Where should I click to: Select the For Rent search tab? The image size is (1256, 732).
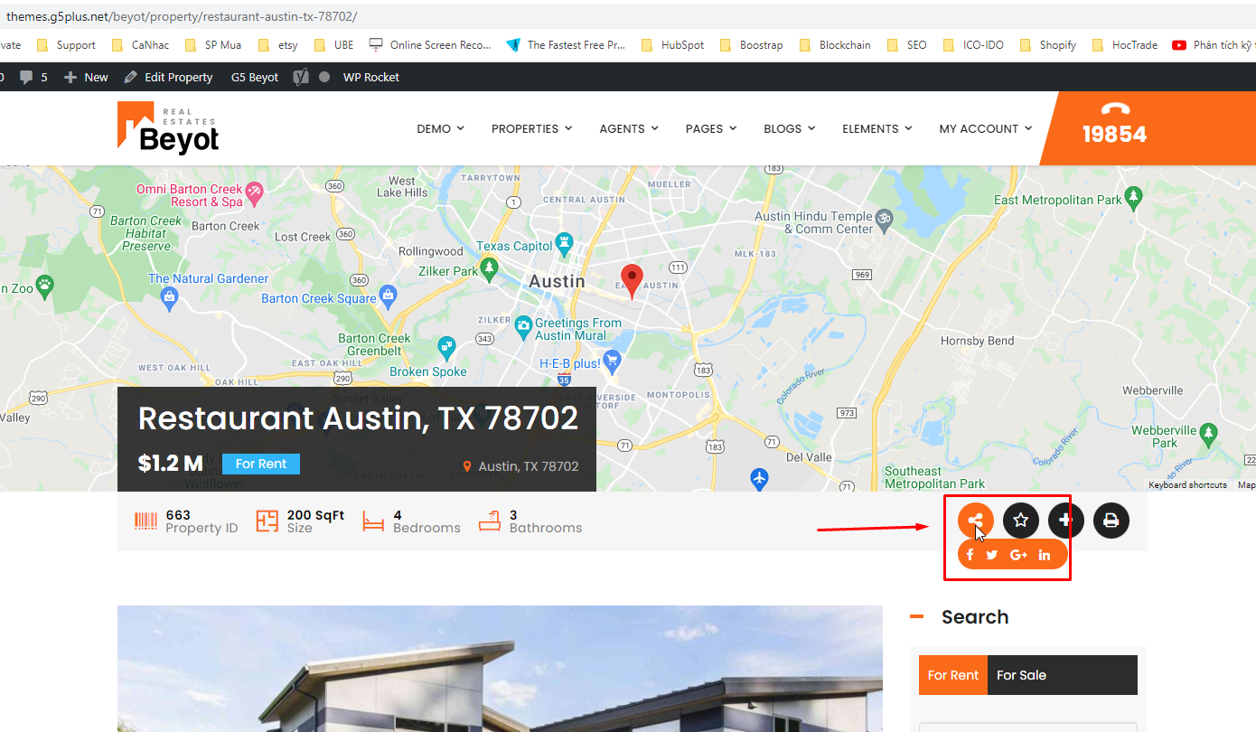(953, 675)
